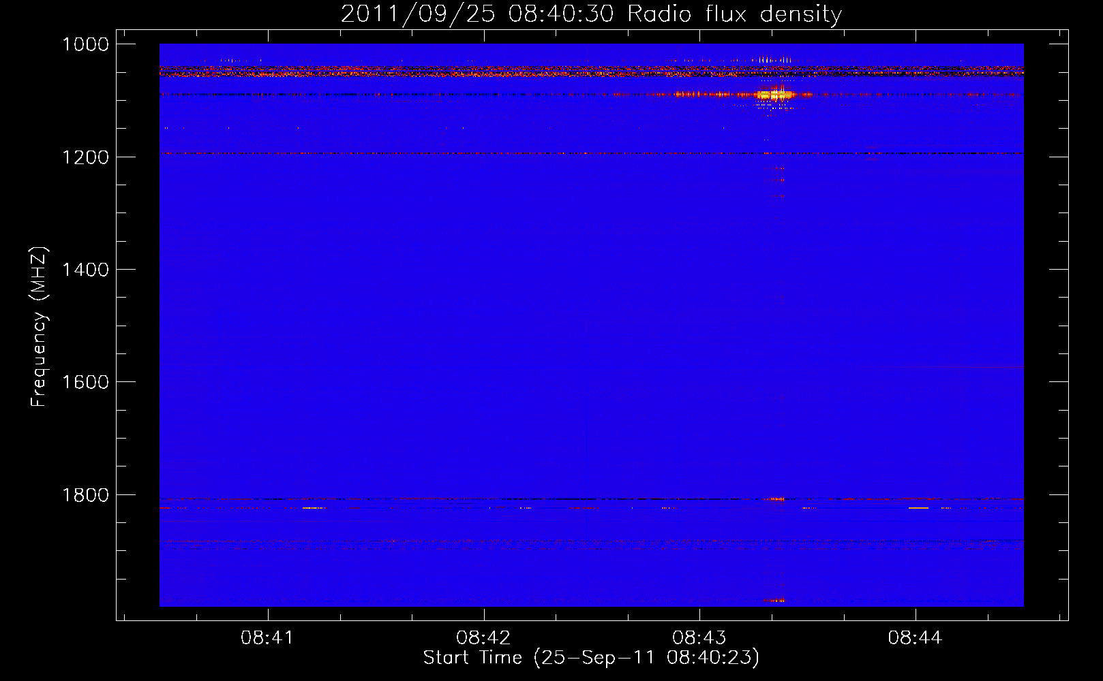Viewport: 1103px width, 681px height.
Task: Click the 08:44 time tick label
Action: coord(915,637)
